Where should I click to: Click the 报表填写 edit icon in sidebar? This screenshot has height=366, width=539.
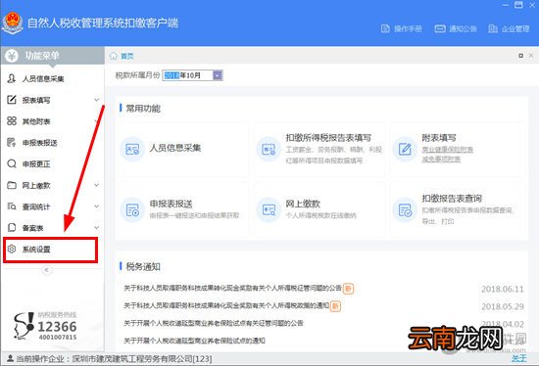[x=12, y=100]
